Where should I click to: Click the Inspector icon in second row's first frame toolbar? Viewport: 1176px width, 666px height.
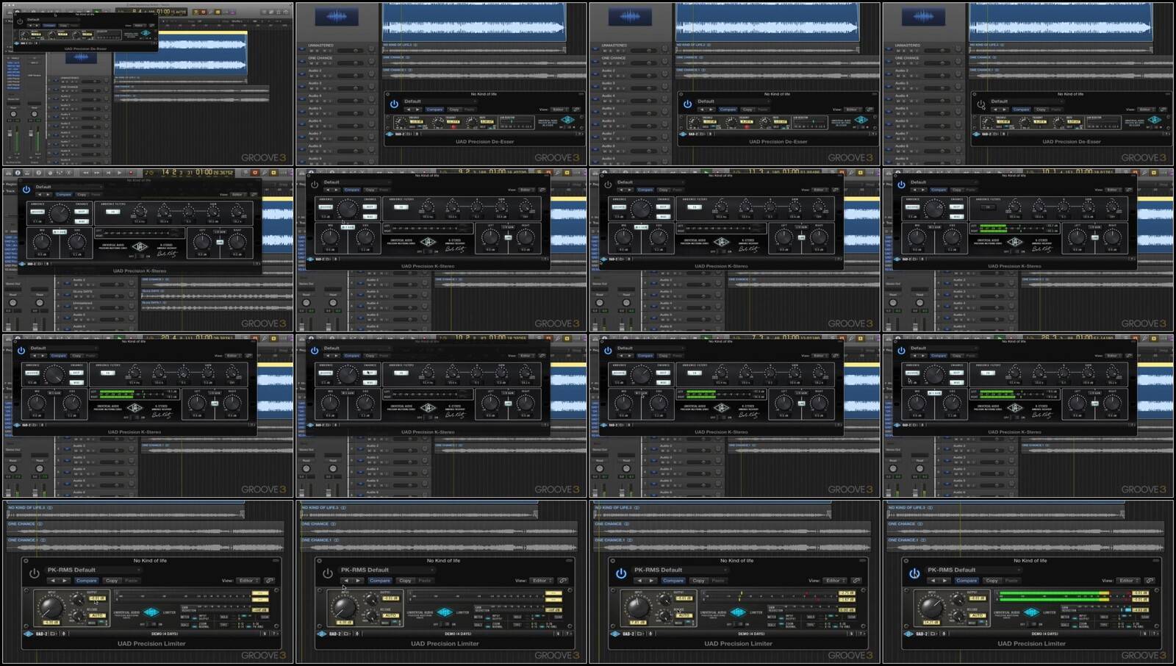[x=18, y=173]
